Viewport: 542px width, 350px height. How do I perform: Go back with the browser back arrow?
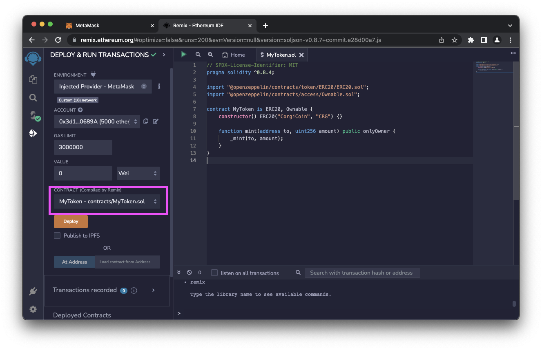point(32,40)
